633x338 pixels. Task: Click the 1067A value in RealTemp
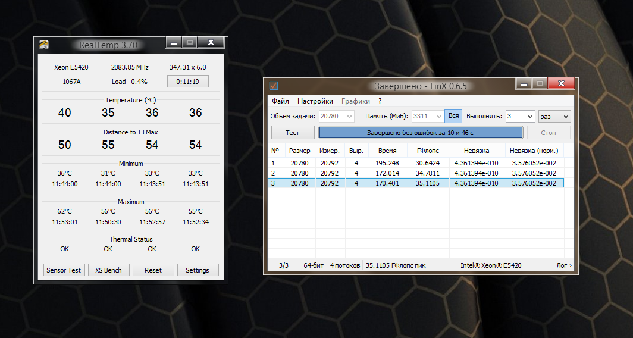(71, 82)
